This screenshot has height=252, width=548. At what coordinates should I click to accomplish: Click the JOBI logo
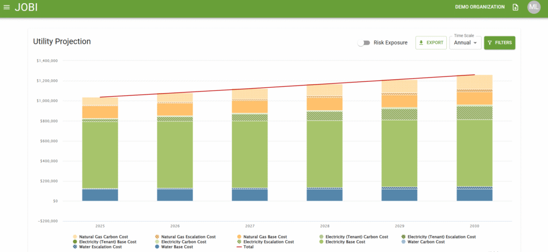pos(26,7)
